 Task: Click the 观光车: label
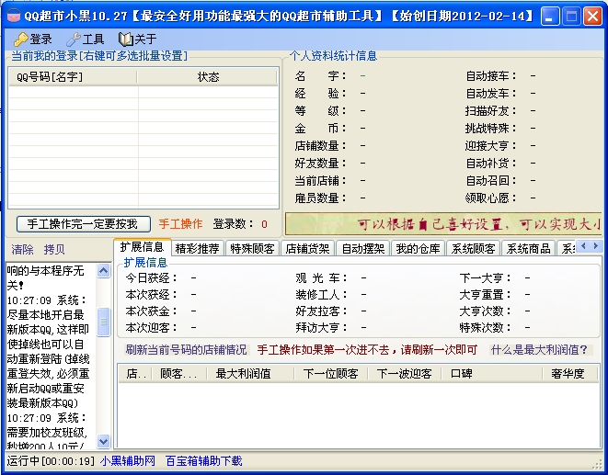click(x=321, y=277)
